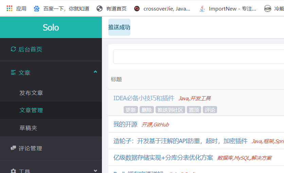Click tags text 数据库,MySQL,解决方案
This screenshot has width=284, height=173.
coord(244,158)
